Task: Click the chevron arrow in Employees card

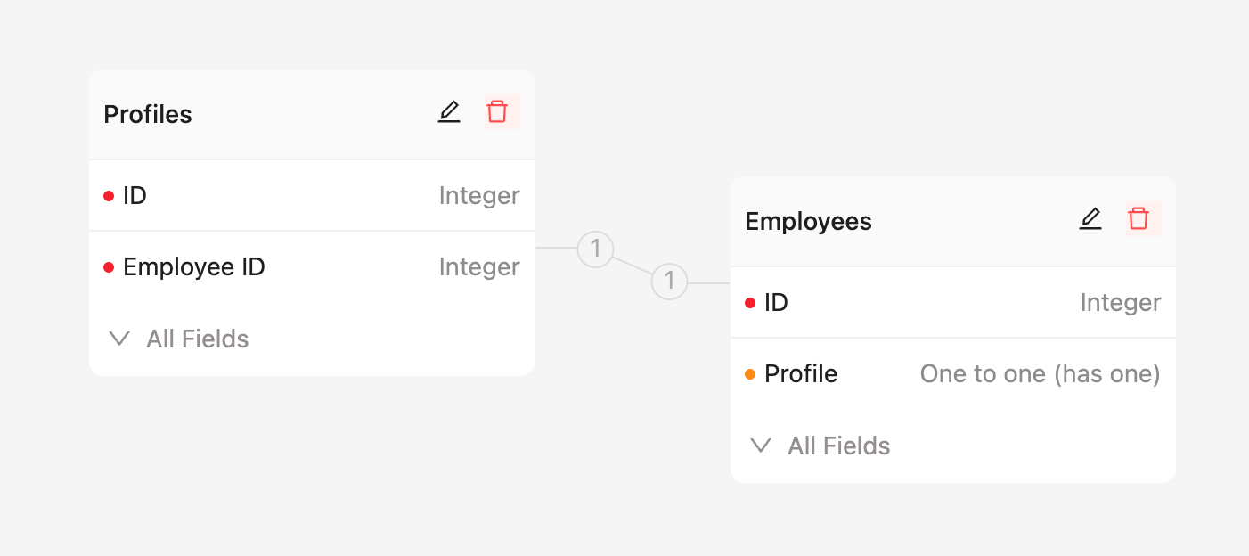Action: pos(761,446)
